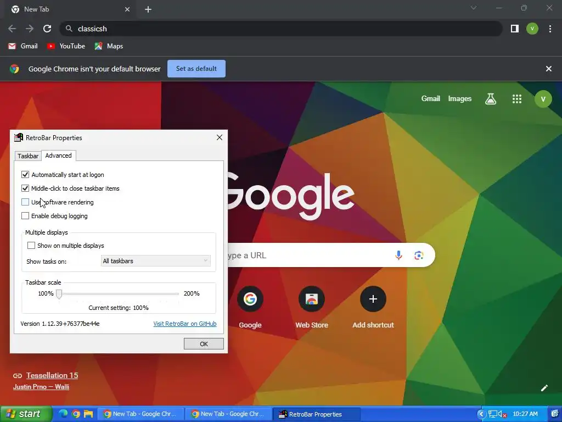Switch to second New Tab Chrome taskbar item
Image resolution: width=562 pixels, height=422 pixels.
229,414
